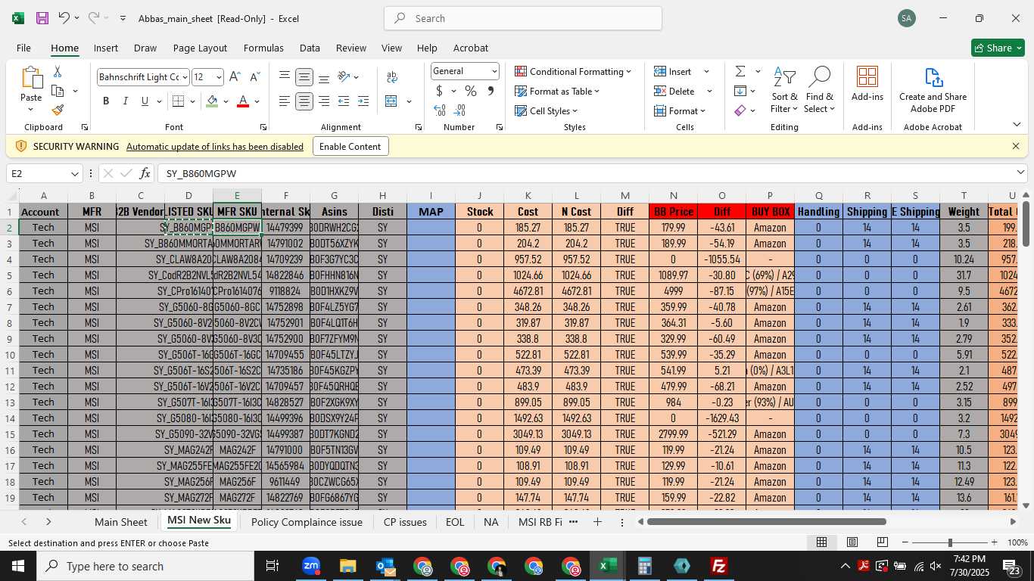Viewport: 1034px width, 581px height.
Task: Click the Search box in title bar
Action: [x=523, y=18]
